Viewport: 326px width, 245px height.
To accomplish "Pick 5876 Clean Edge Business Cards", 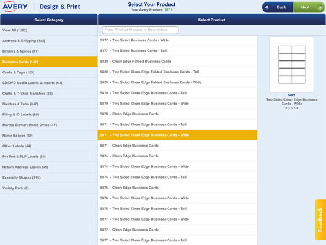I will (178, 188).
